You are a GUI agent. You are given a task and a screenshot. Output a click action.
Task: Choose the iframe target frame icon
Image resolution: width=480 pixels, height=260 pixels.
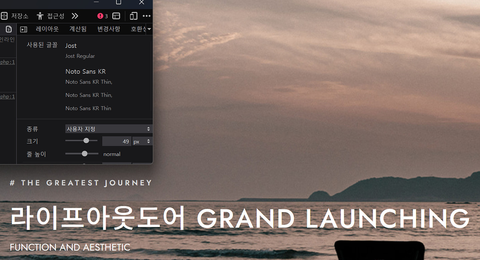(116, 16)
